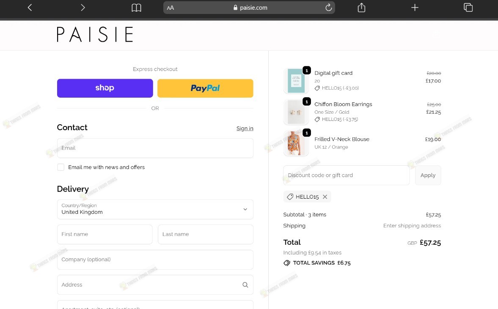The height and width of the screenshot is (309, 498).
Task: Click the paisie.com address bar
Action: coord(249,8)
